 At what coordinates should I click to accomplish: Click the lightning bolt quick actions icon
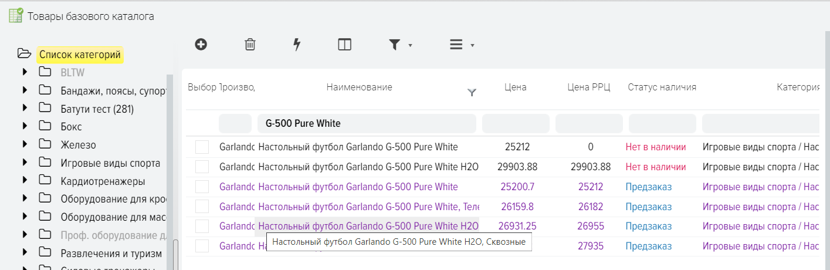click(x=297, y=45)
